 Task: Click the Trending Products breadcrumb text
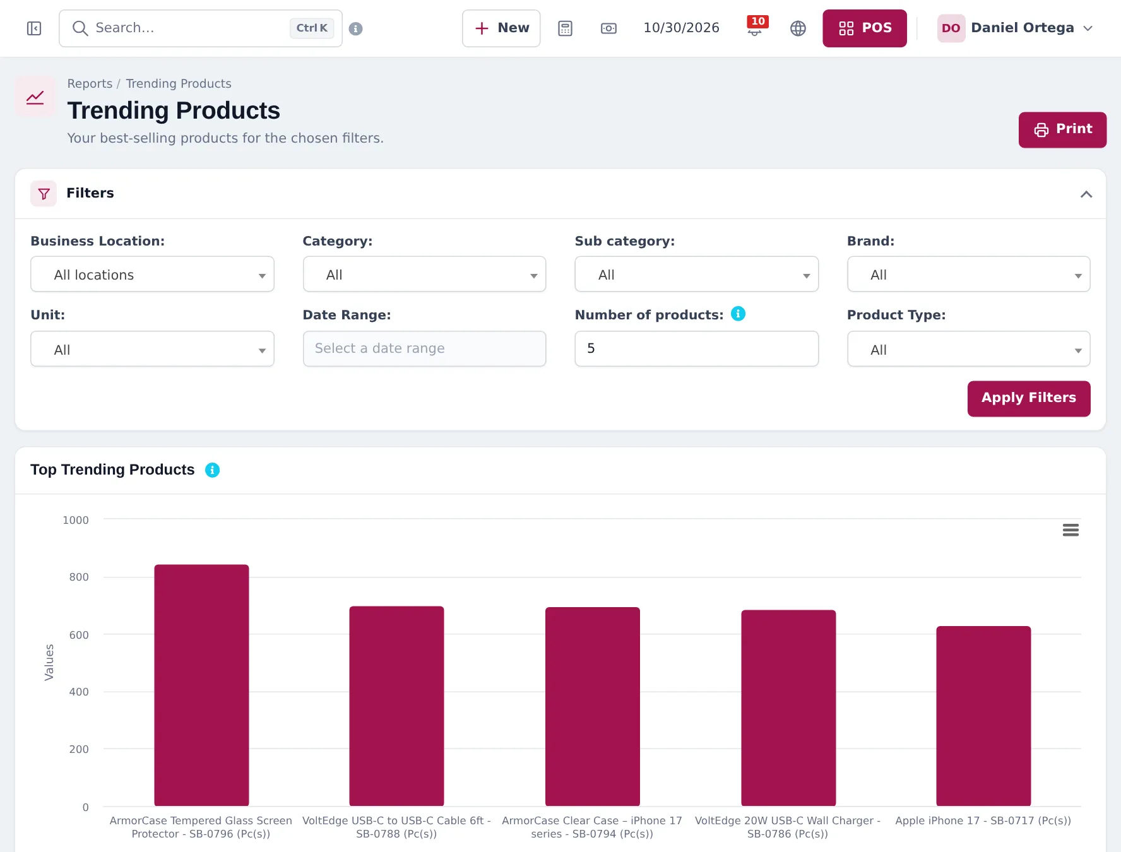click(x=179, y=83)
